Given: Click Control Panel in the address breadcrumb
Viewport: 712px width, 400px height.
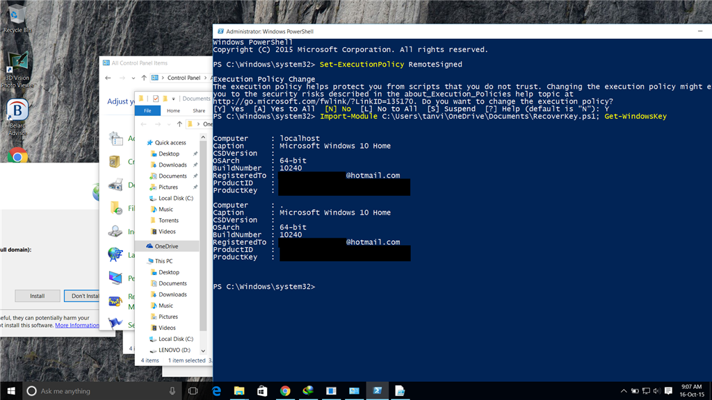Looking at the screenshot, I should pyautogui.click(x=184, y=78).
